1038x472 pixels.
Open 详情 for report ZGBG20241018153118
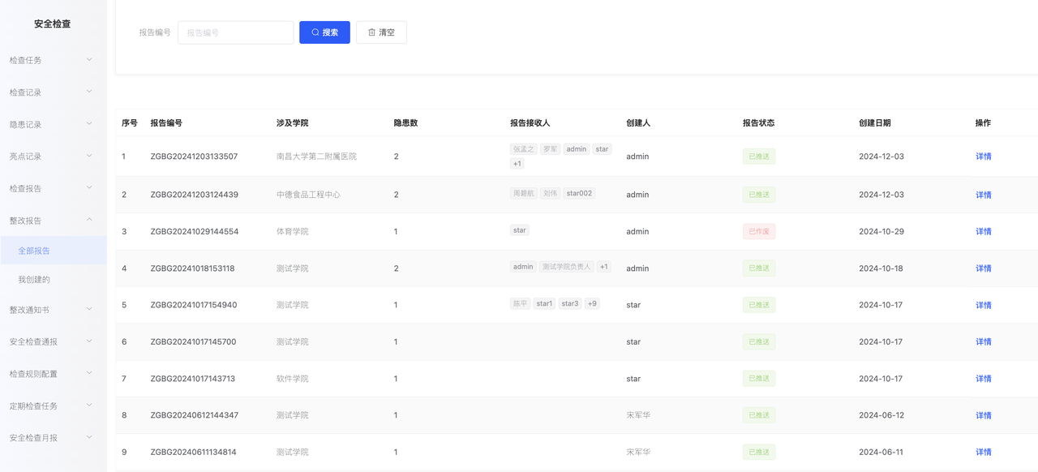(984, 268)
